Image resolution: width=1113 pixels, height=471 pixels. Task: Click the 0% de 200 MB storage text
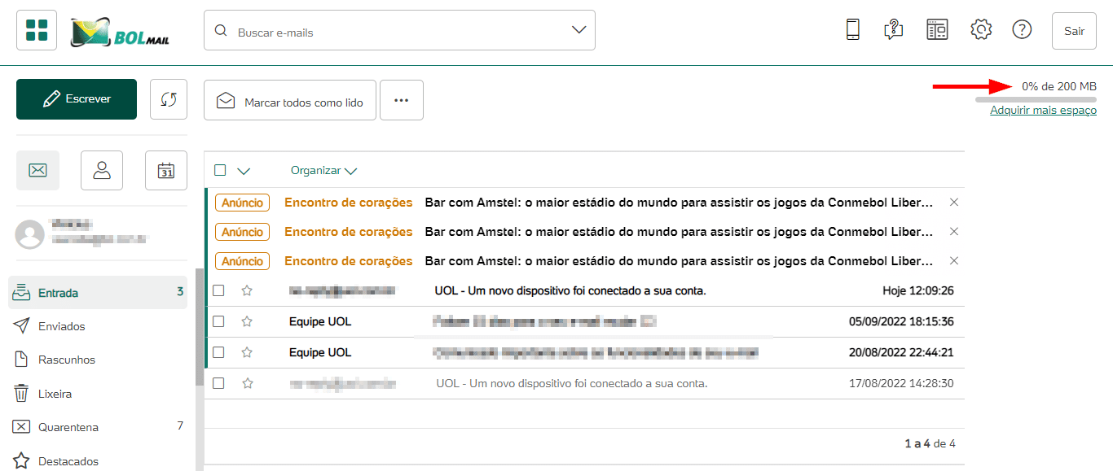tap(1059, 86)
